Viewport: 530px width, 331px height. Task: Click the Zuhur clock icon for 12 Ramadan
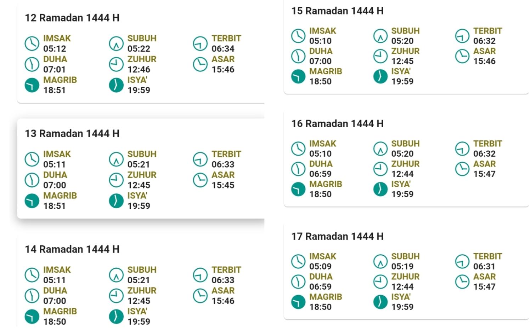(x=116, y=64)
